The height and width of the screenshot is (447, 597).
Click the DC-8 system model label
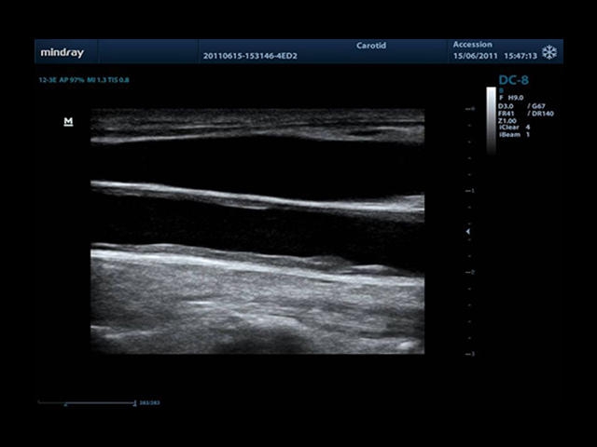pos(515,81)
